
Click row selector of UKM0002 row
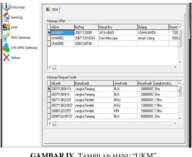click(49, 38)
